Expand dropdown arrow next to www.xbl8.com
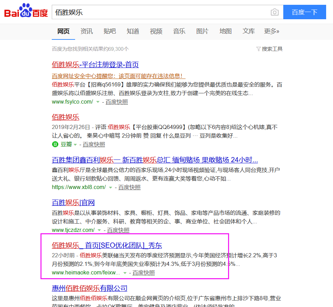 tap(110, 187)
